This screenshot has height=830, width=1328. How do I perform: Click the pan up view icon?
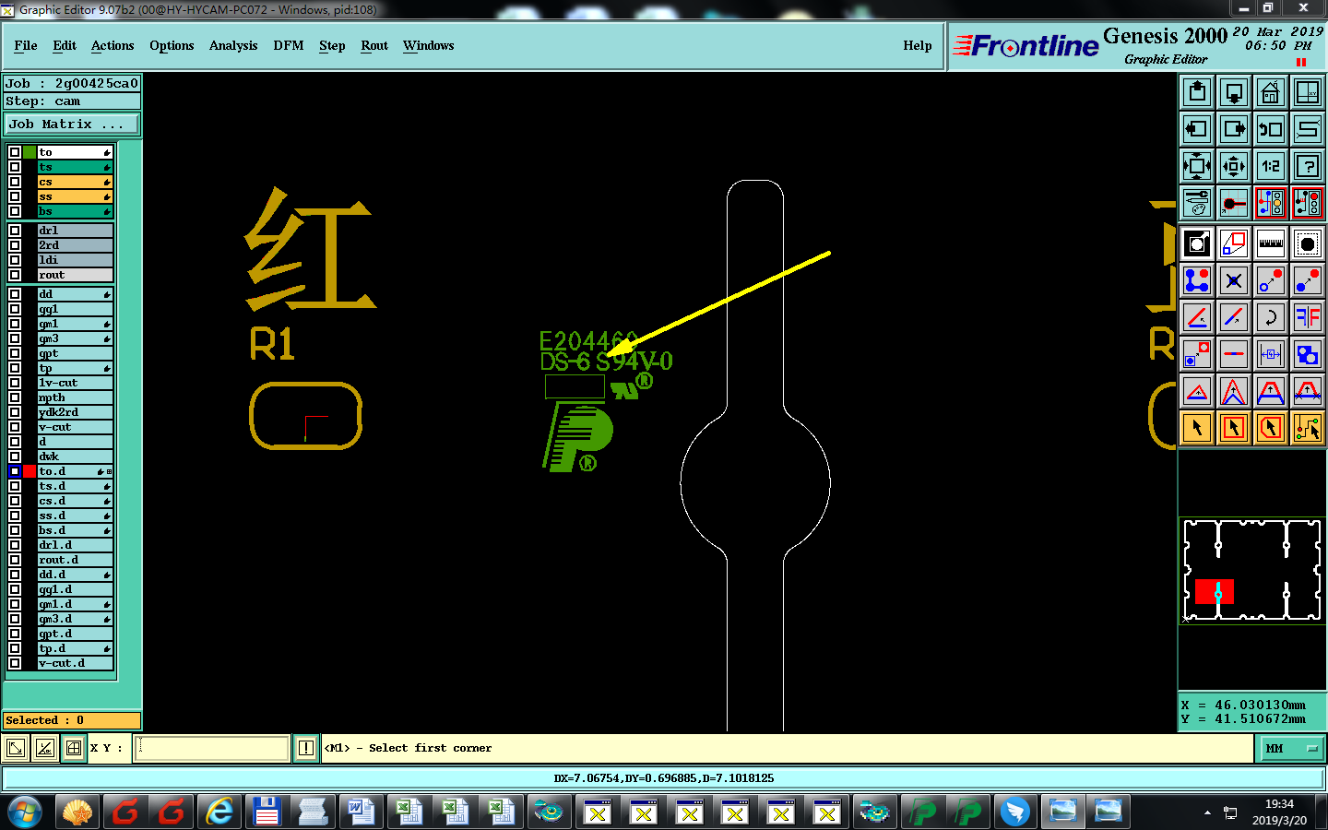tap(1197, 92)
